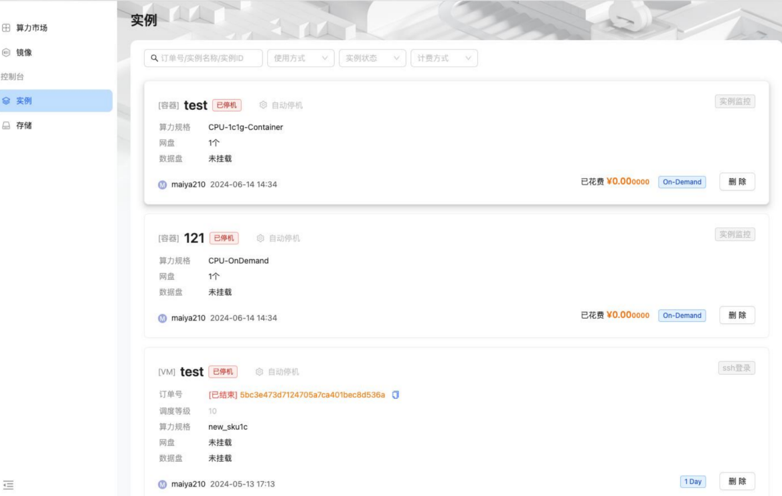This screenshot has height=496, width=782.
Task: Open the 使用方式 dropdown filter
Action: tap(301, 58)
